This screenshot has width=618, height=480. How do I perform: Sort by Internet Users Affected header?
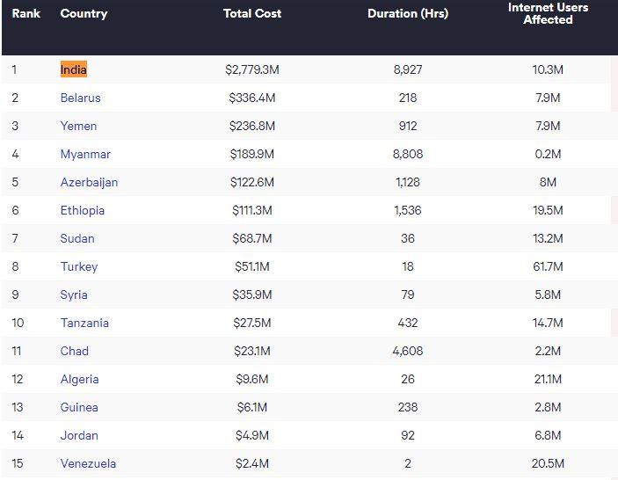548,13
